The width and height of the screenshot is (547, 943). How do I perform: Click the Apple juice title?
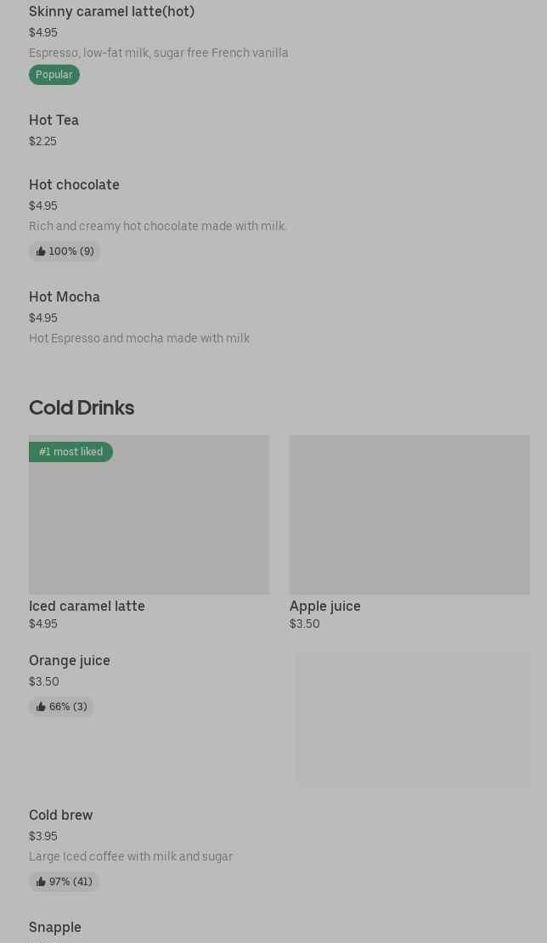point(324,607)
